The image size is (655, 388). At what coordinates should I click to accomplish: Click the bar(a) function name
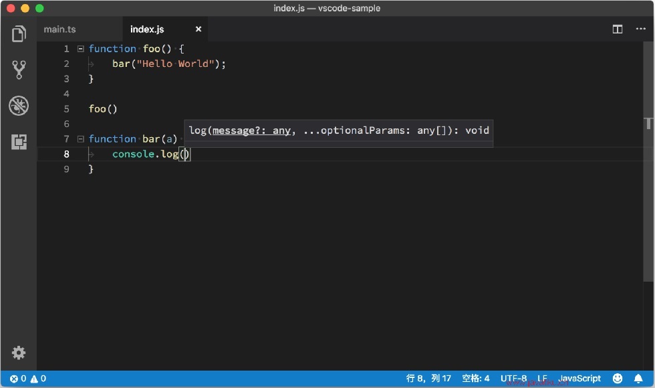point(160,139)
